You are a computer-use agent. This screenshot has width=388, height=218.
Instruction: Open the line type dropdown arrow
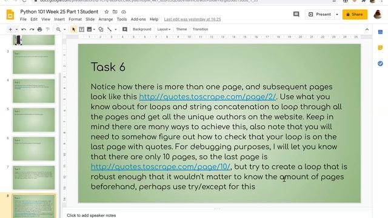[116, 30]
